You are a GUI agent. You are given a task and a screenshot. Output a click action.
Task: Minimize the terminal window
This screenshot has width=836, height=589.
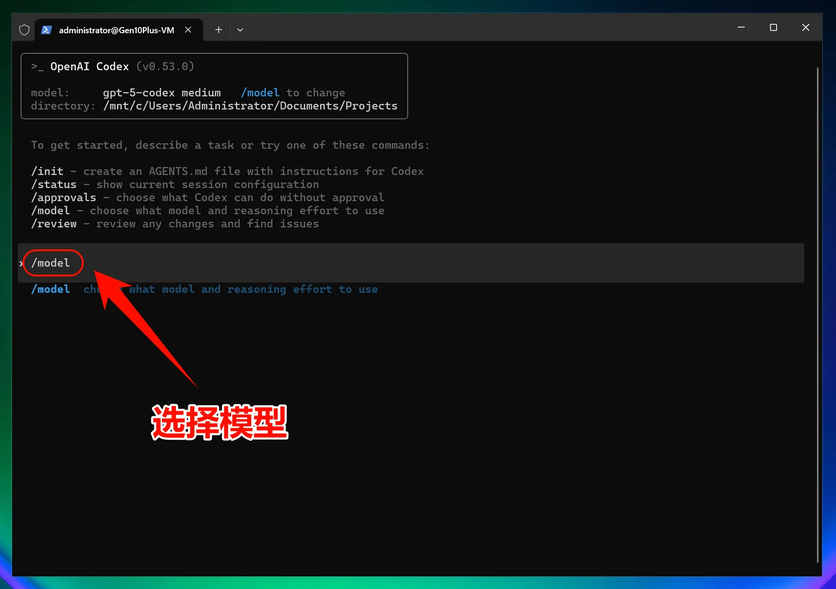click(741, 28)
